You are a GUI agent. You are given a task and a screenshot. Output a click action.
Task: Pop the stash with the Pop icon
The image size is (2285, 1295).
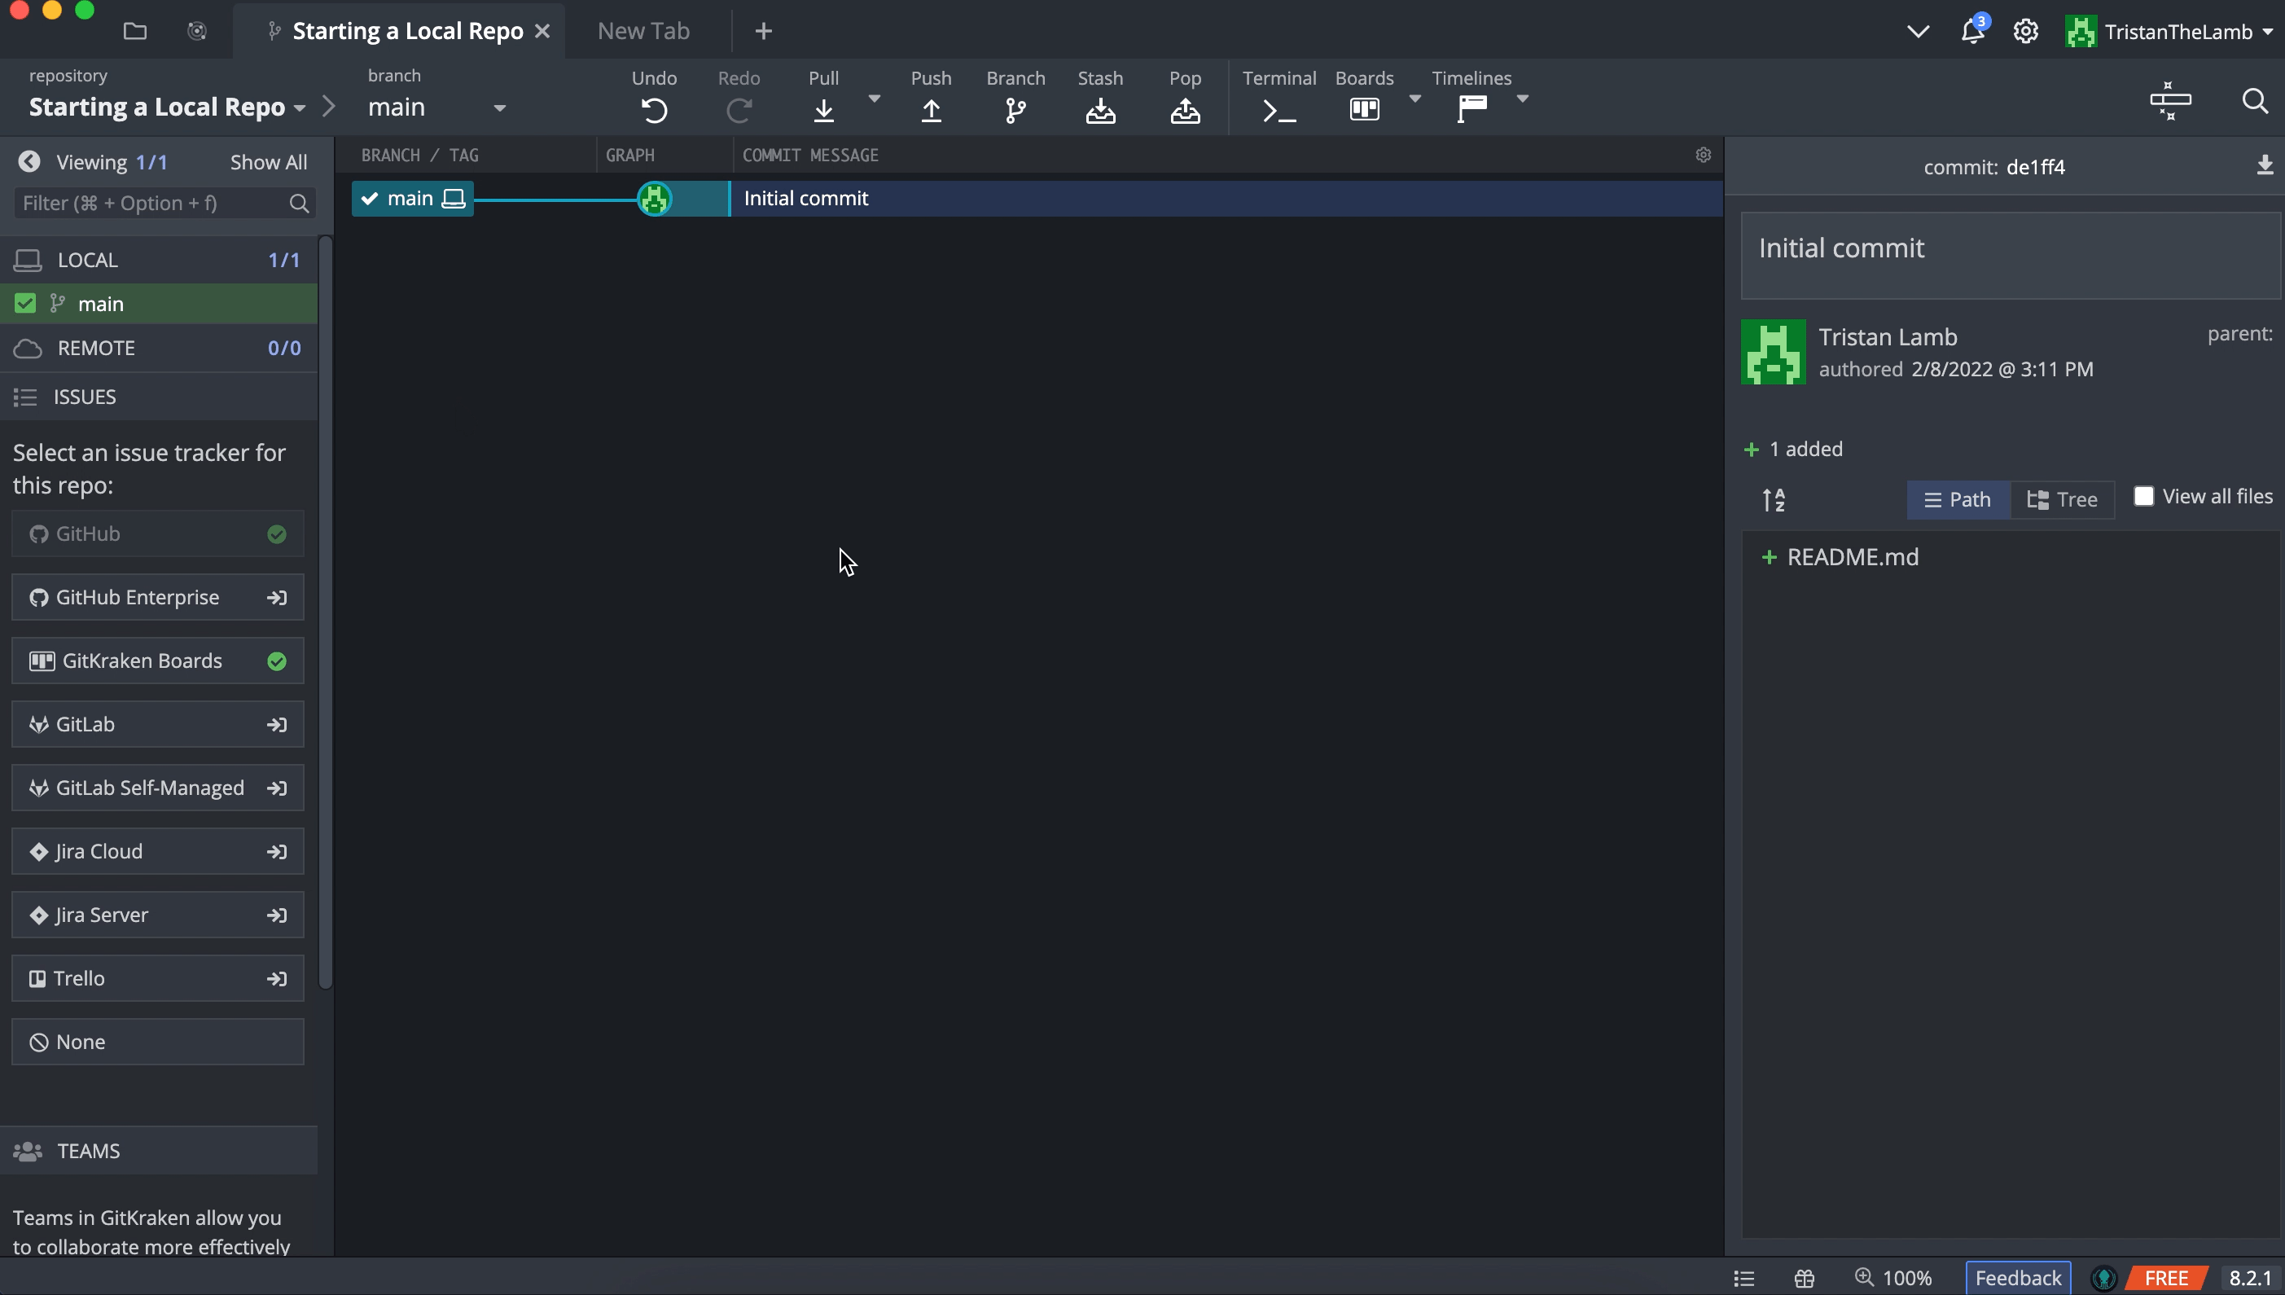pos(1184,112)
